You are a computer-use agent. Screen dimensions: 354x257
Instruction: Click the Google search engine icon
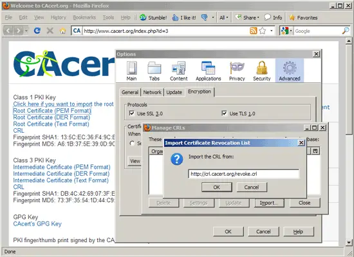284,31
